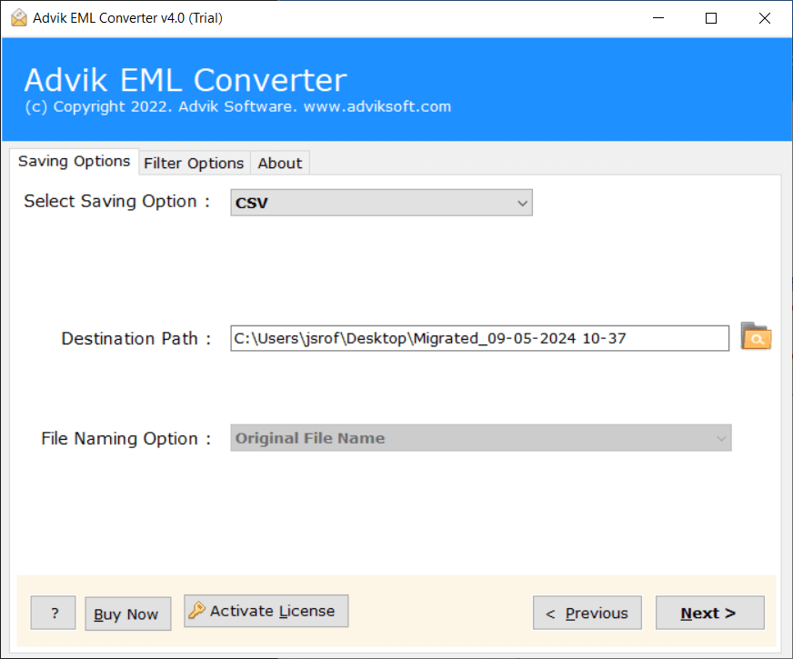Click the Advik envelope app icon in title bar
The height and width of the screenshot is (659, 793).
tap(19, 17)
